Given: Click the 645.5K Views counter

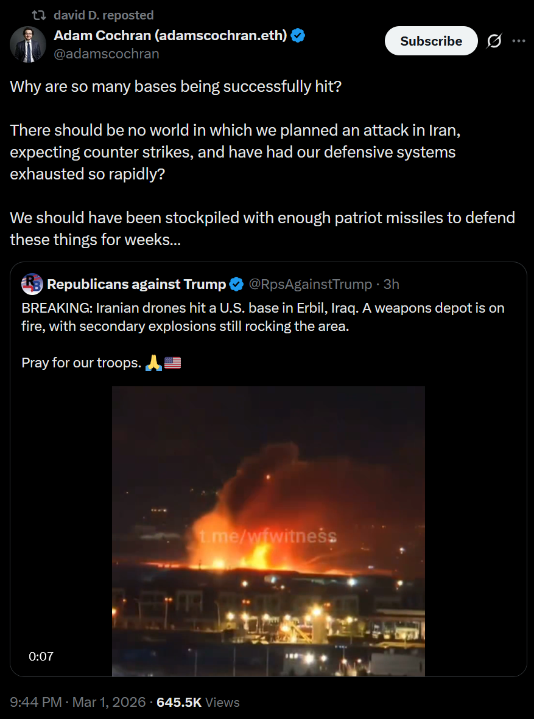Looking at the screenshot, I should [x=198, y=702].
